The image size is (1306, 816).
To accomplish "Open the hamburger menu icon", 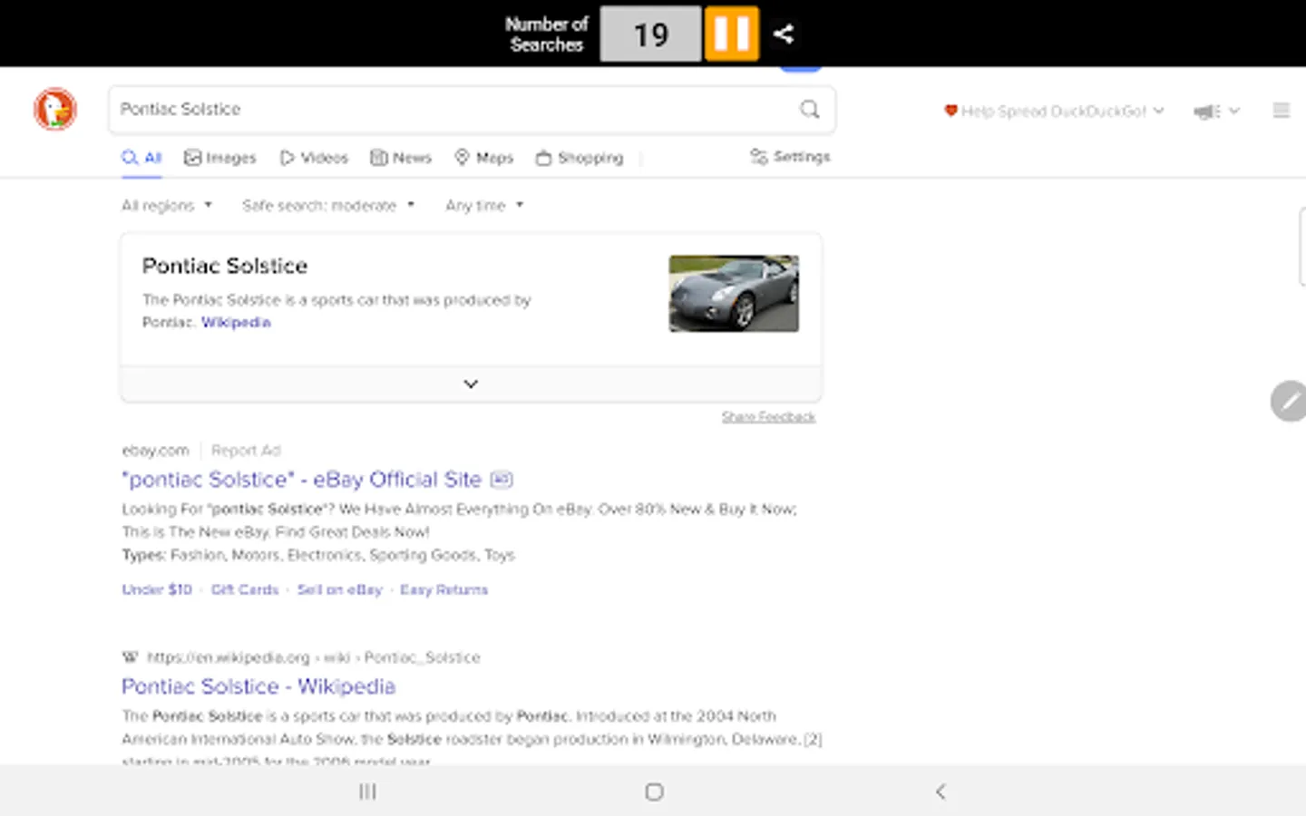I will (x=1281, y=111).
